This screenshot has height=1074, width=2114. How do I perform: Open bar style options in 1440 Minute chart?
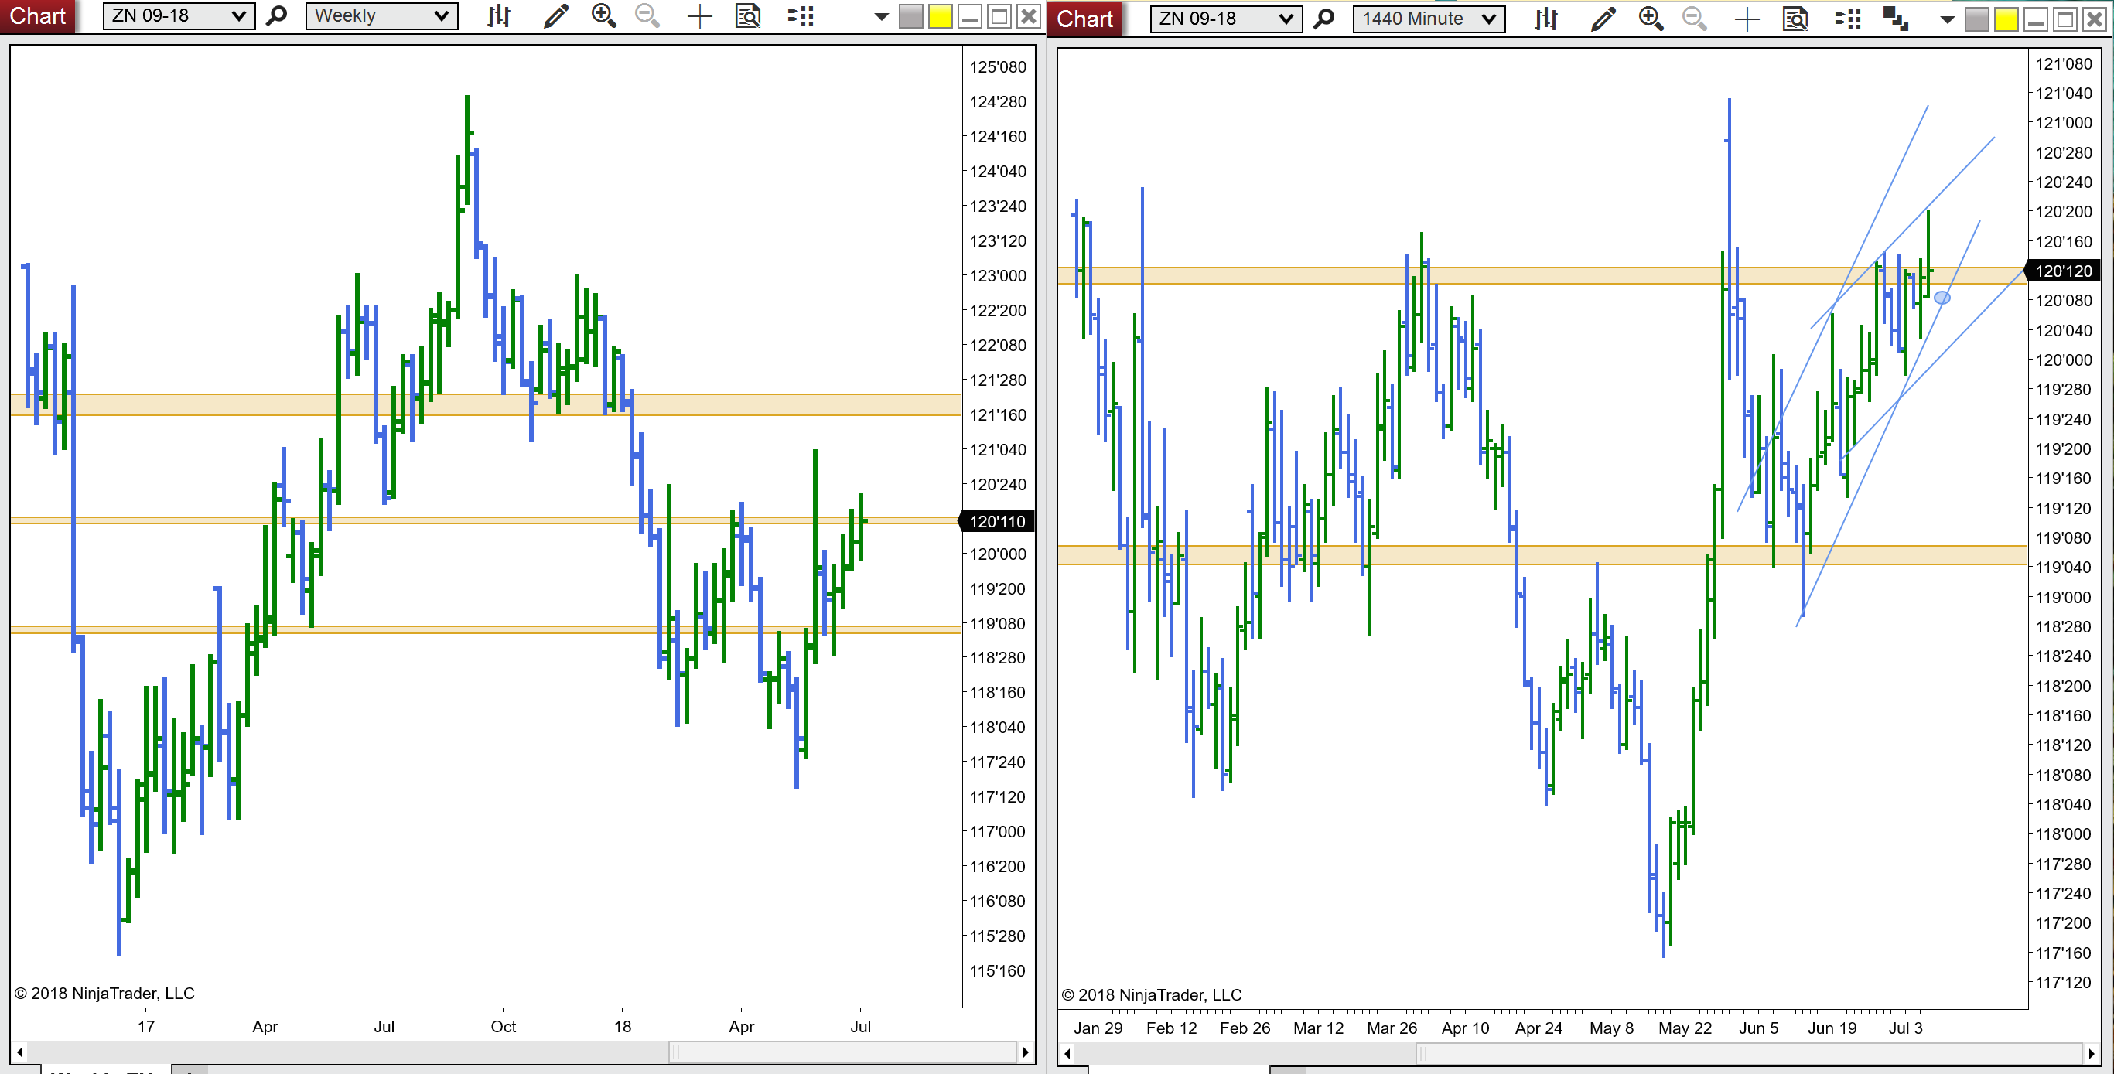1545,19
